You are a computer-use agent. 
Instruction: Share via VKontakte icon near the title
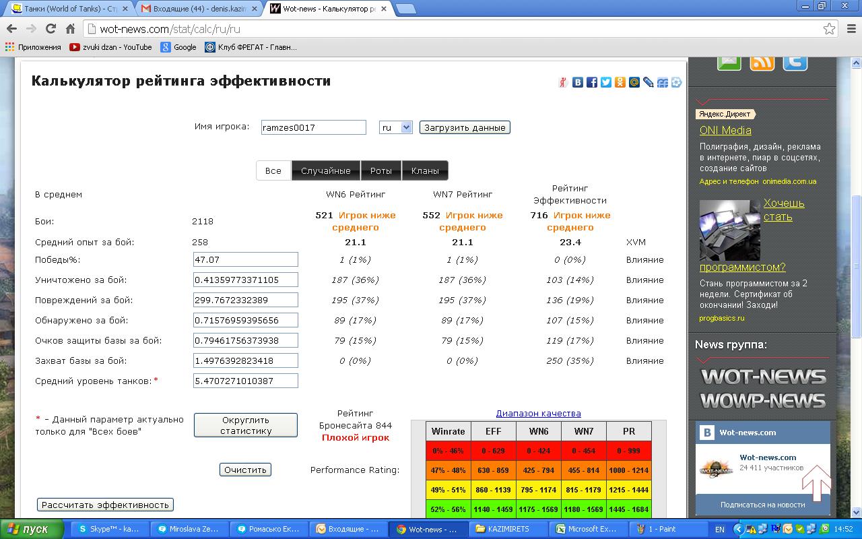click(578, 82)
